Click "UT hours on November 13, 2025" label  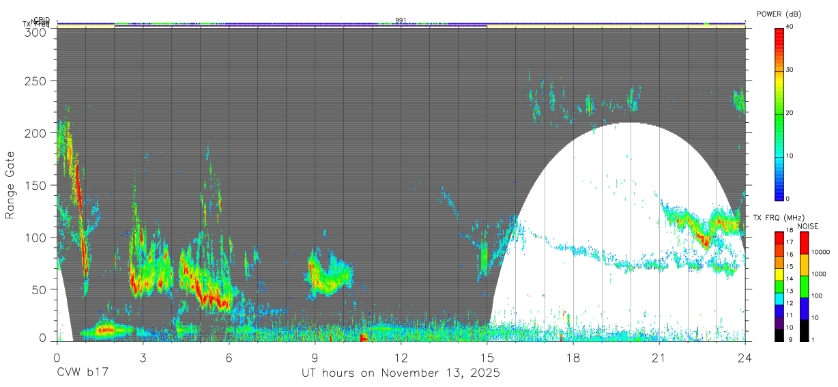[x=401, y=373]
